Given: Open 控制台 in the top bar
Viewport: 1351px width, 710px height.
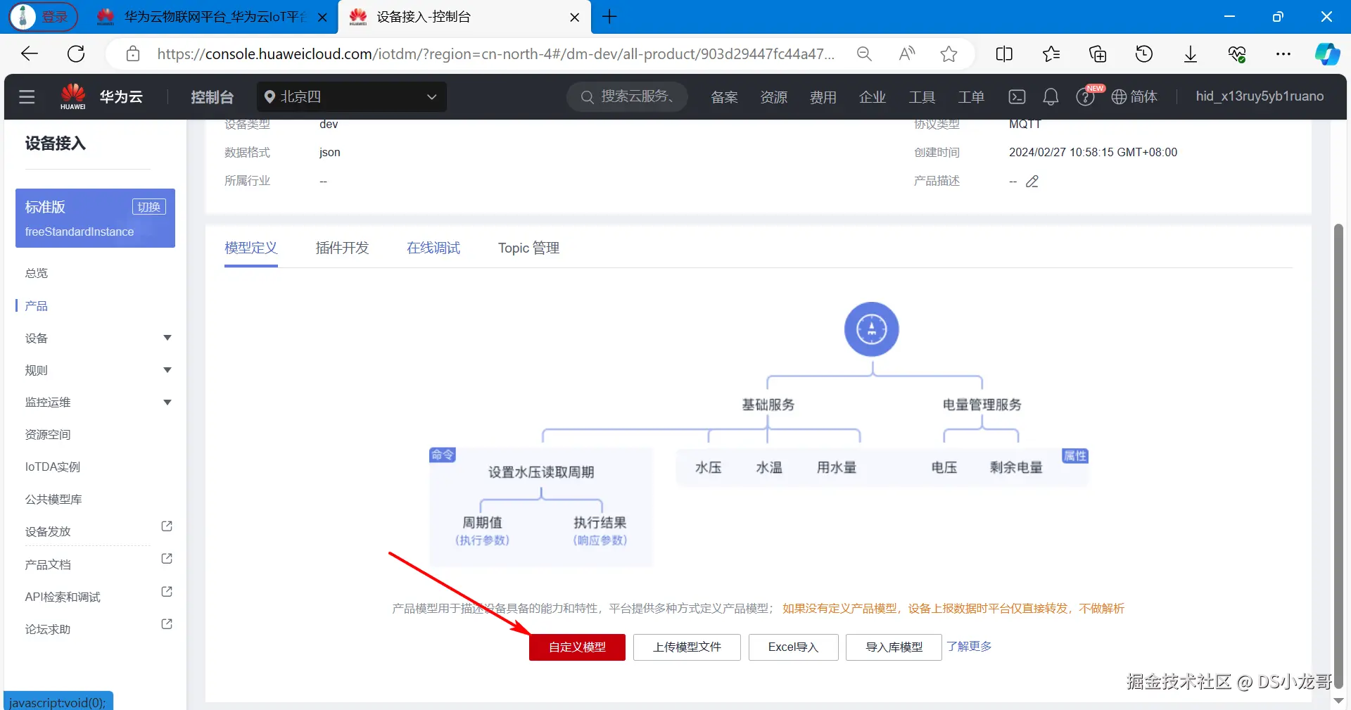Looking at the screenshot, I should (x=212, y=97).
